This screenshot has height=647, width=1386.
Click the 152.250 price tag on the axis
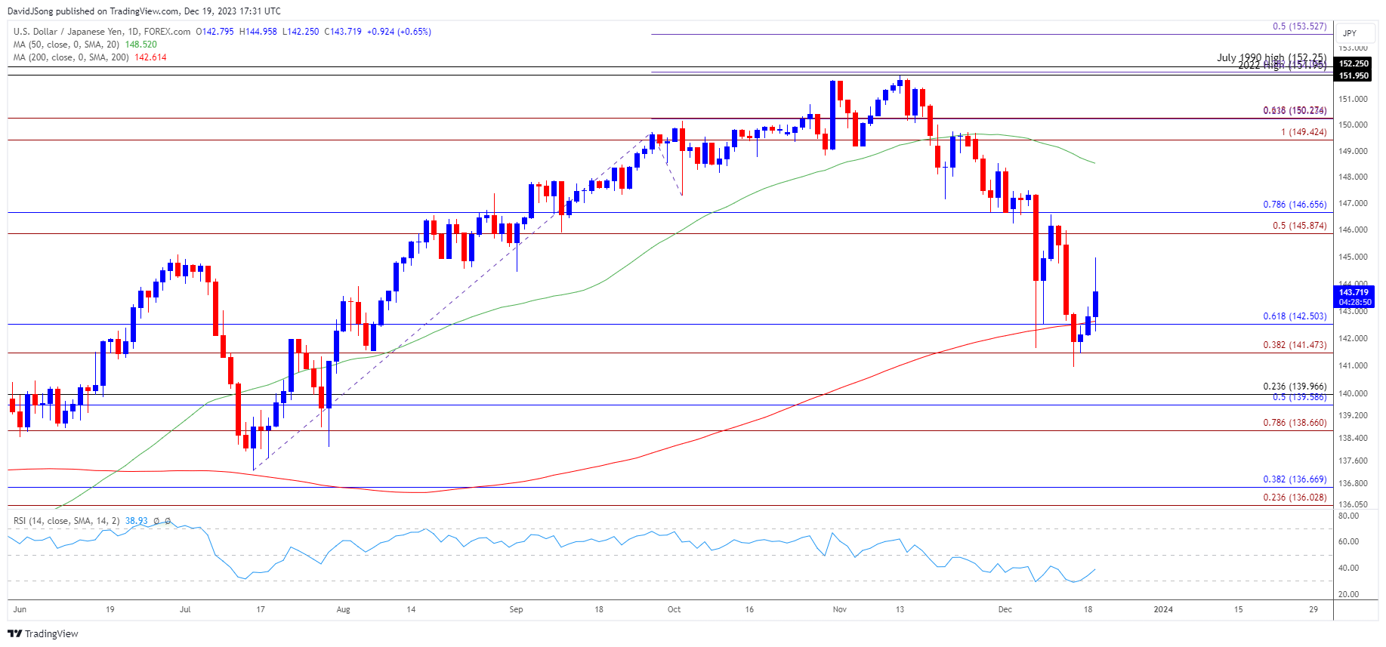[x=1354, y=63]
